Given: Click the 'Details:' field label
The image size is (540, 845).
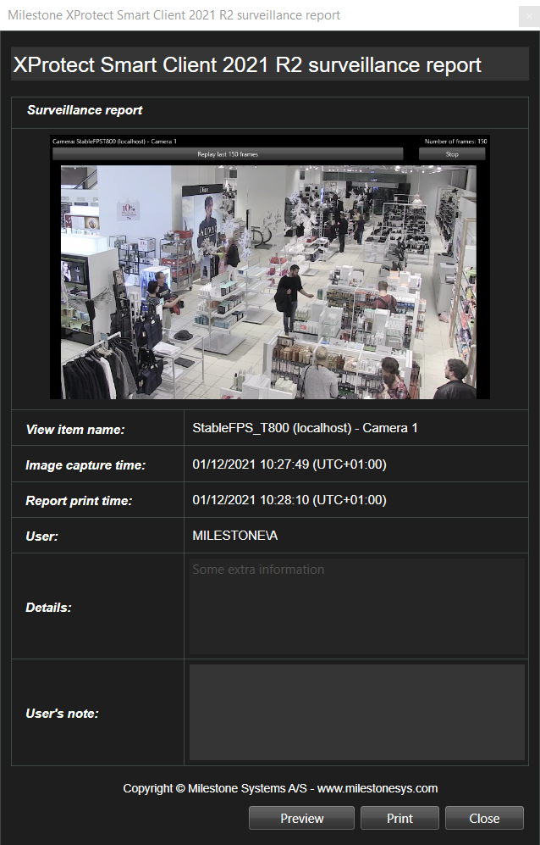Looking at the screenshot, I should pyautogui.click(x=48, y=608).
